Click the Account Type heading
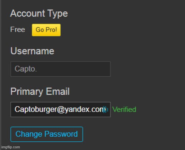Image resolution: width=185 pixels, height=150 pixels. 39,14
